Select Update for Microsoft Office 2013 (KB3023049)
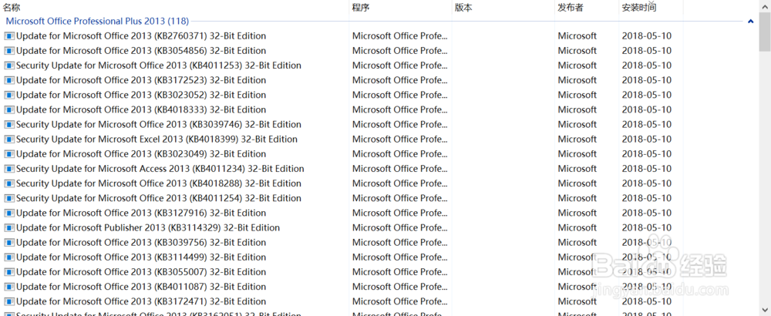 (x=141, y=154)
